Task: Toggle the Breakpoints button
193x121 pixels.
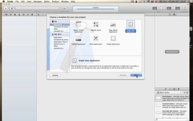Action: point(65,8)
